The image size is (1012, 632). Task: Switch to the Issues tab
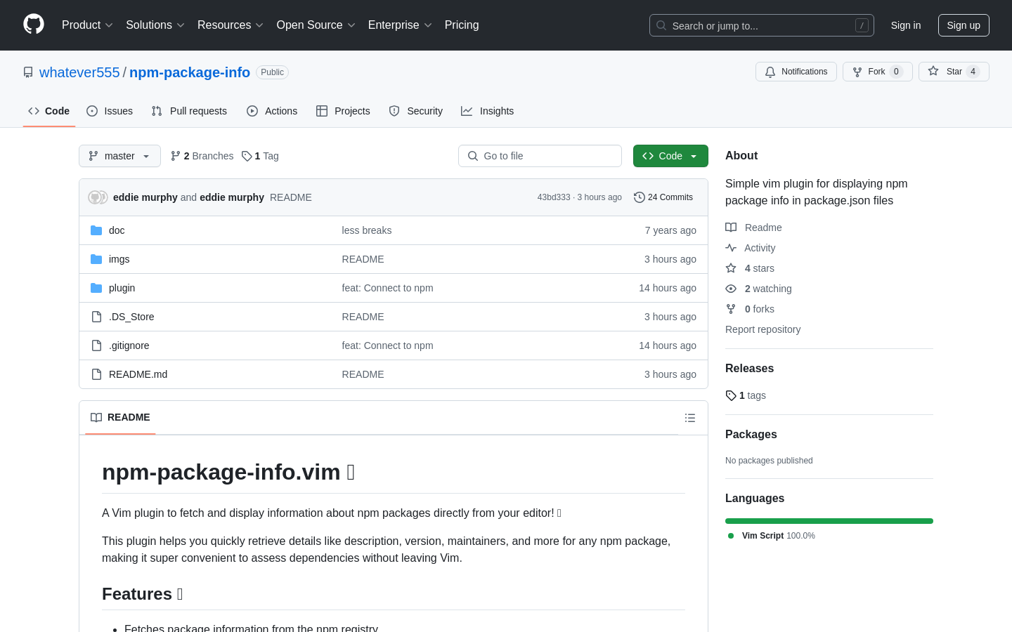[x=110, y=111]
